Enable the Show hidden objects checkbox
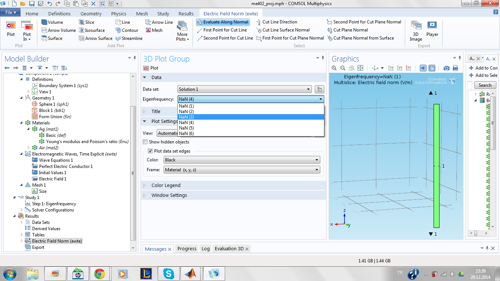Screen dimensions: 500x281 [x=145, y=142]
